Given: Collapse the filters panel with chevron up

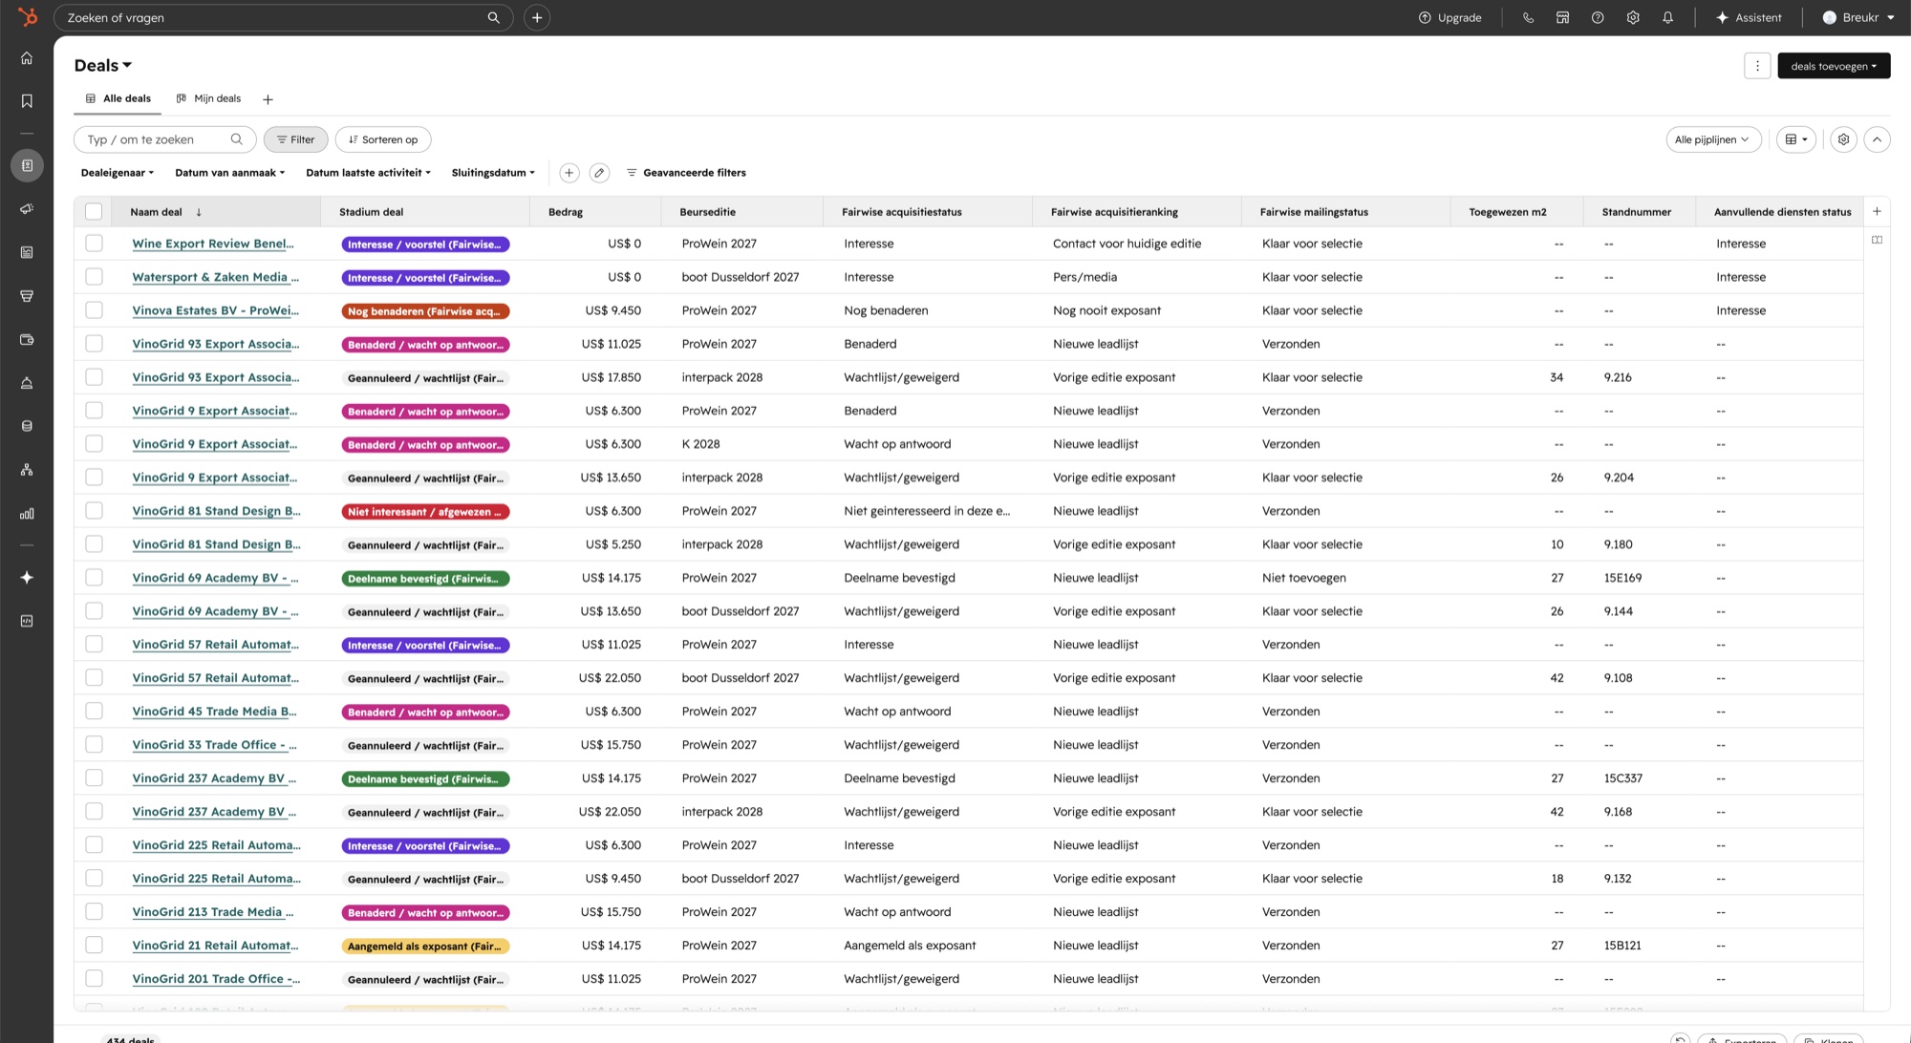Looking at the screenshot, I should tap(1877, 139).
